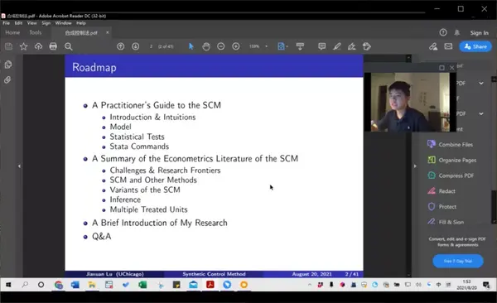Click the Free 7-Day Trial button
This screenshot has height=303, width=497.
[458, 261]
